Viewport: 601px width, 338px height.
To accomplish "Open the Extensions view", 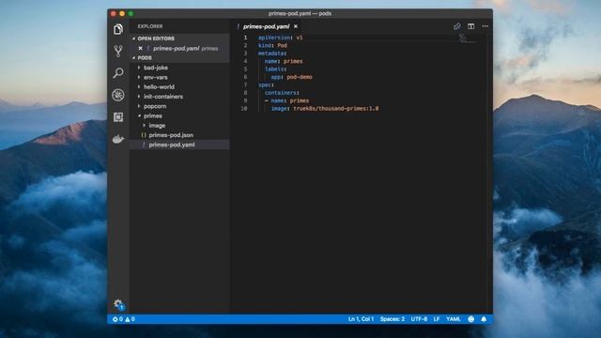I will (x=118, y=116).
